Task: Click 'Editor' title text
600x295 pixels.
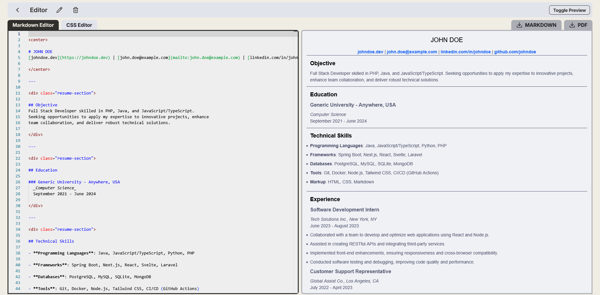Action: 39,10
